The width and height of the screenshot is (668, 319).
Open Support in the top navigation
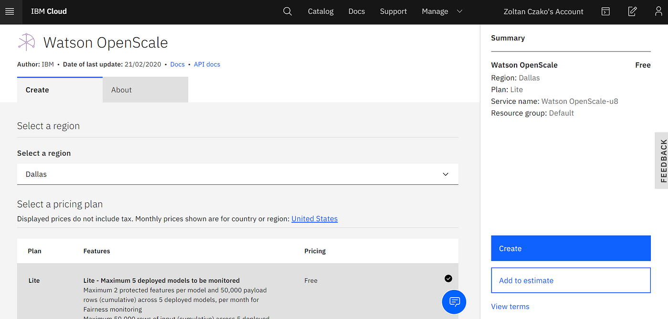point(394,11)
